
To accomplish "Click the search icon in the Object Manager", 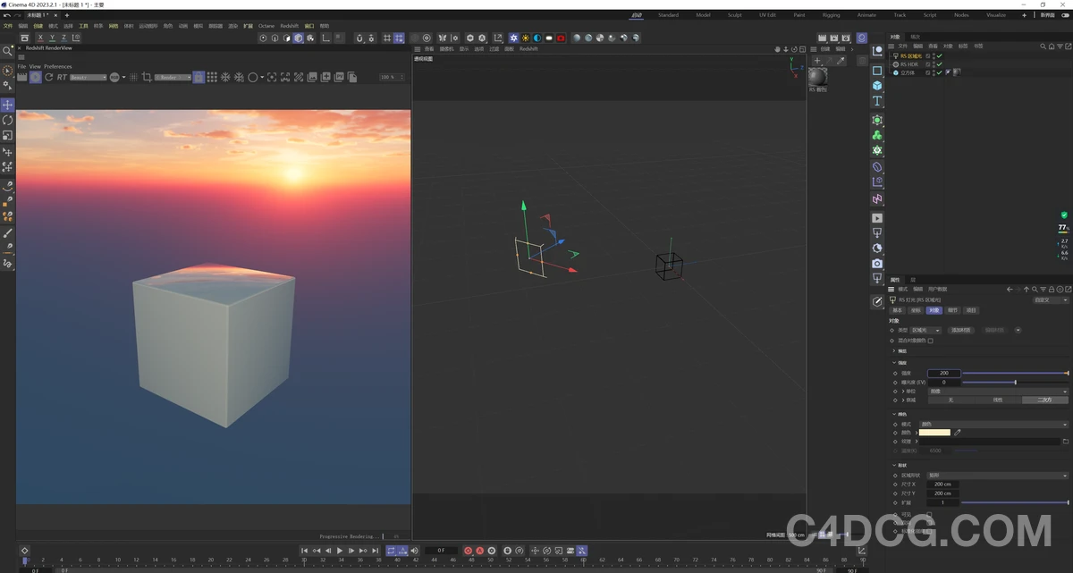I will (1043, 46).
